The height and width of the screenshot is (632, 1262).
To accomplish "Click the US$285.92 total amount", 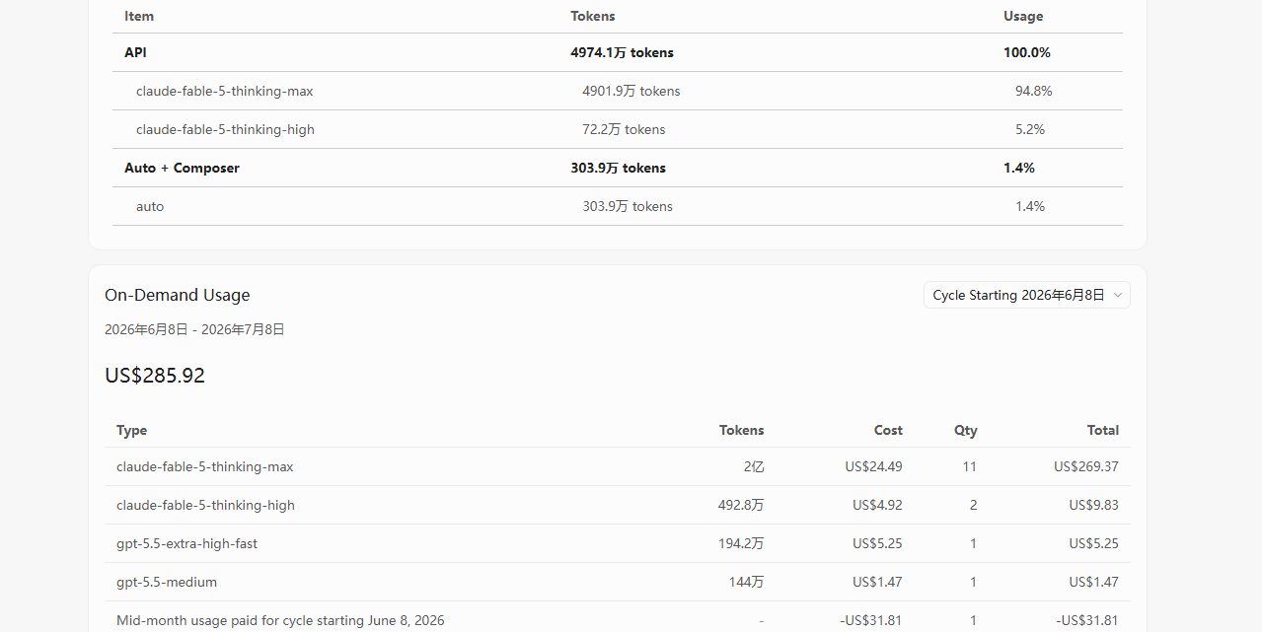I will point(155,376).
